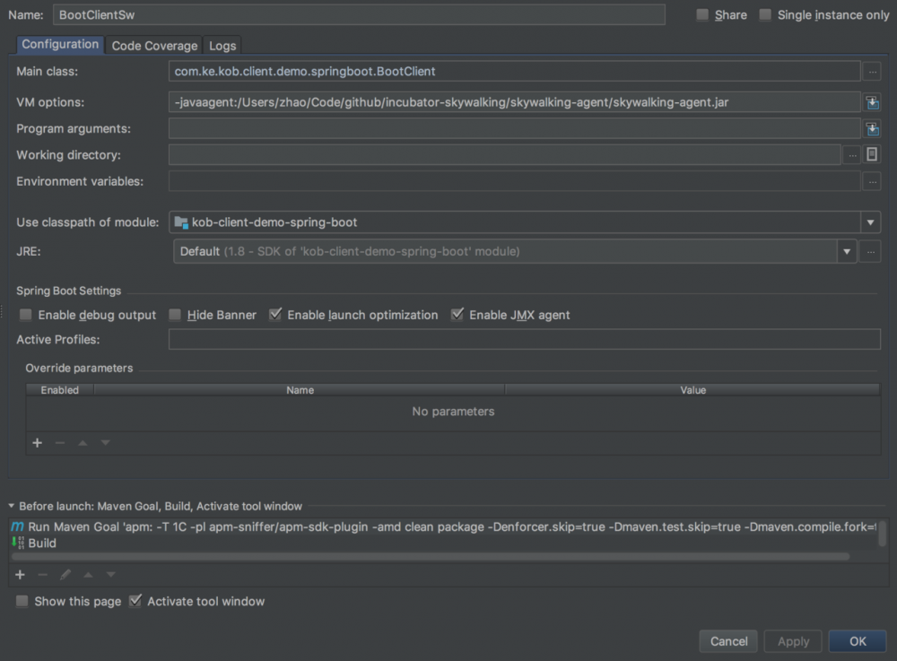Screen dimensions: 897x661
Task: Switch to the Code Coverage tab
Action: click(154, 46)
